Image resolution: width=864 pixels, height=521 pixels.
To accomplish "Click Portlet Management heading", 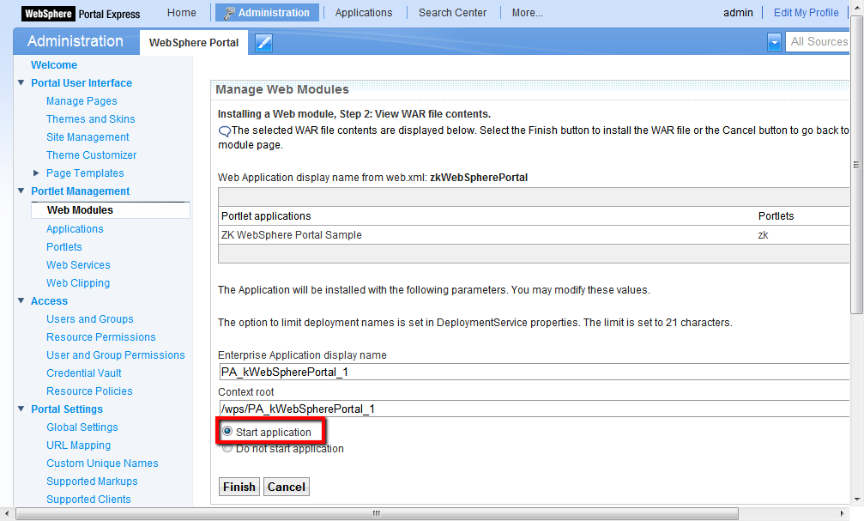I will [x=81, y=191].
